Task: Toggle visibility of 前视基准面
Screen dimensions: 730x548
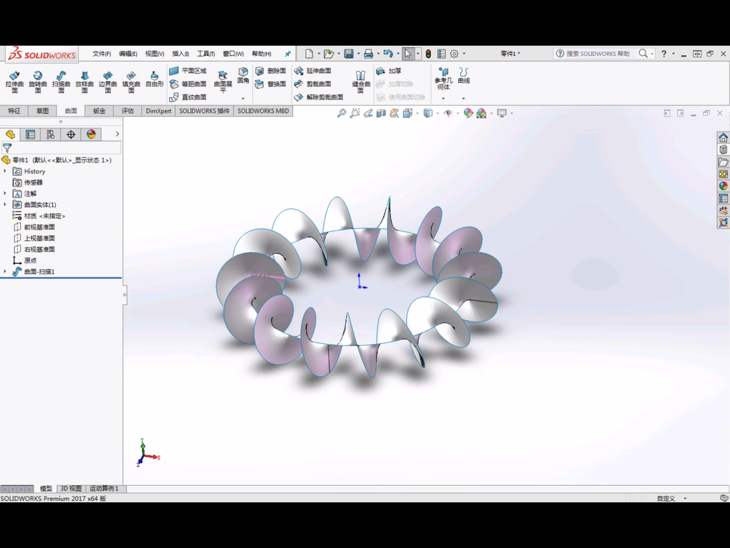Action: tap(38, 227)
